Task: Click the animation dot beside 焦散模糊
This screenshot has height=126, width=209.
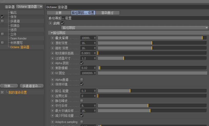Action: pyautogui.click(x=53, y=68)
